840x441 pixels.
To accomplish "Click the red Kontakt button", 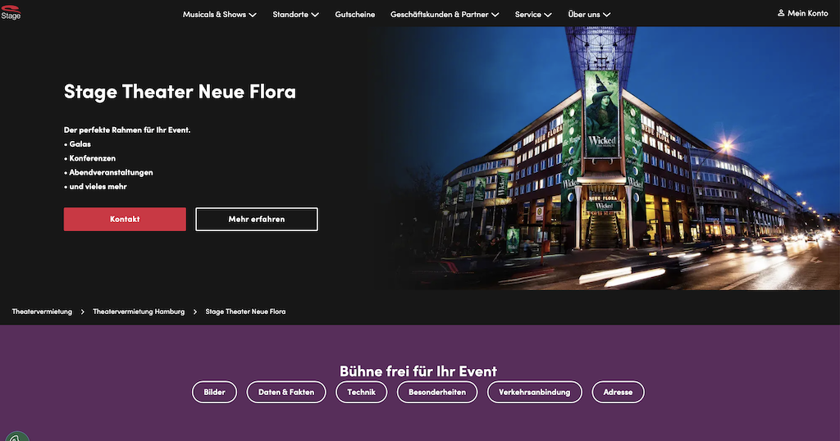I will [x=125, y=220].
